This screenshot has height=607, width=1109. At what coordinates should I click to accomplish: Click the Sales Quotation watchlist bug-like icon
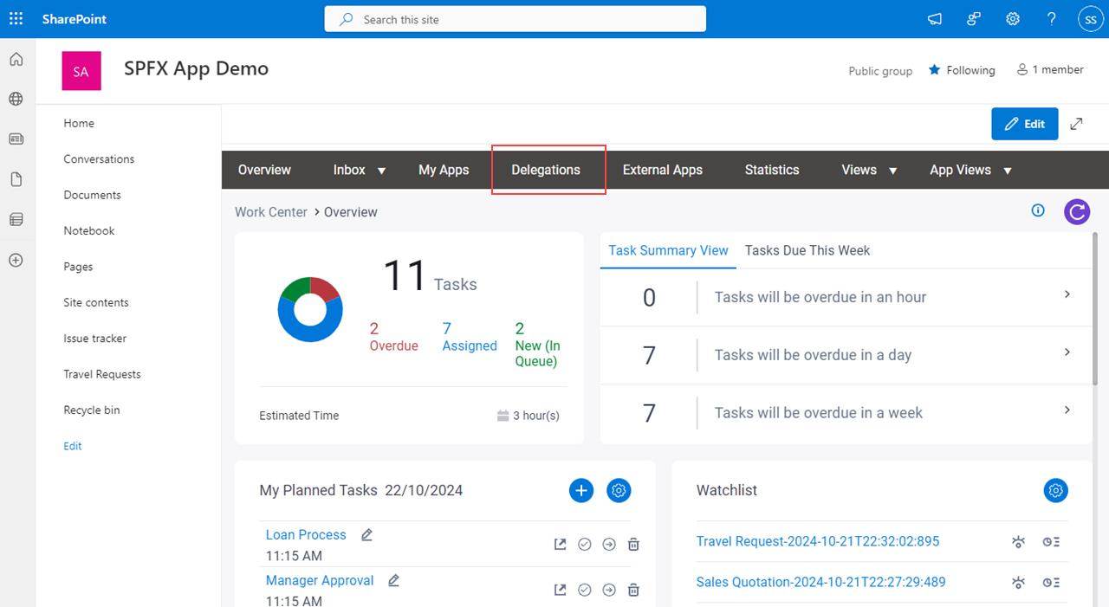click(1019, 583)
